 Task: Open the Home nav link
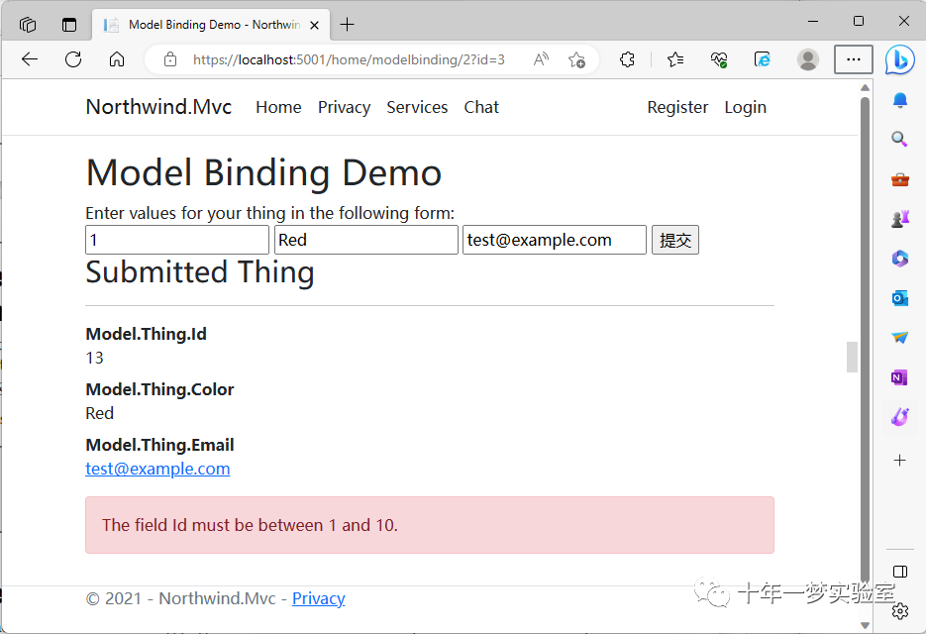pyautogui.click(x=278, y=107)
